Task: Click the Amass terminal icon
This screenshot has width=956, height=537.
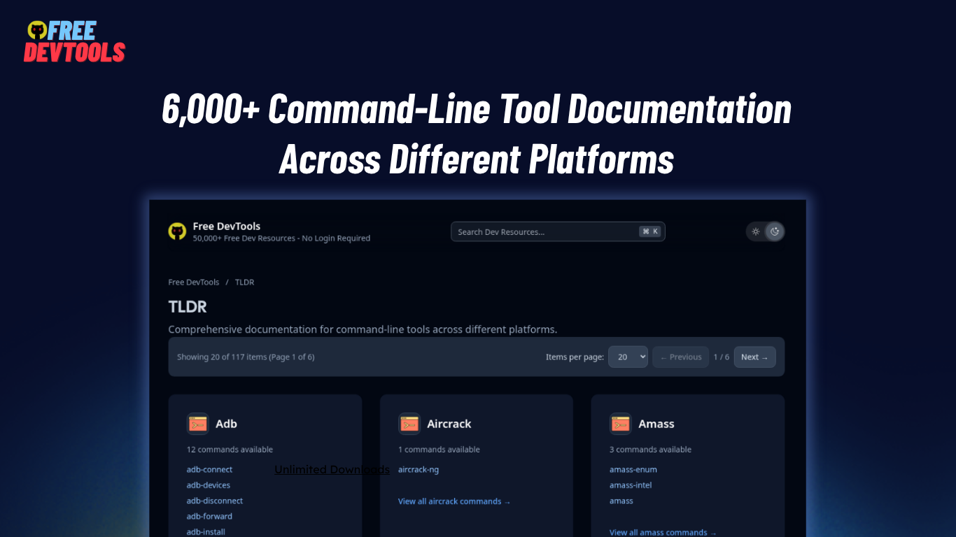Action: (x=621, y=424)
